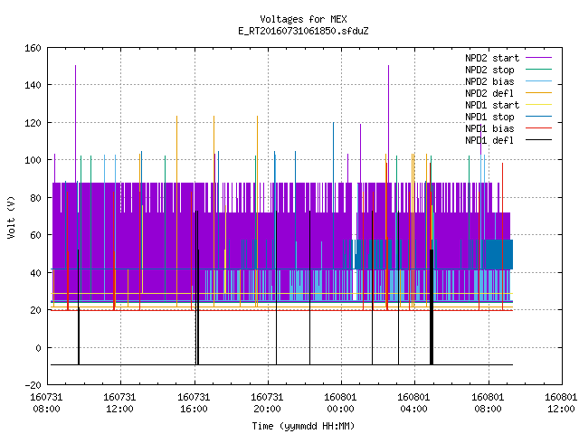Click the 160 value on the y-axis
This screenshot has height=434, width=579.
click(x=33, y=48)
